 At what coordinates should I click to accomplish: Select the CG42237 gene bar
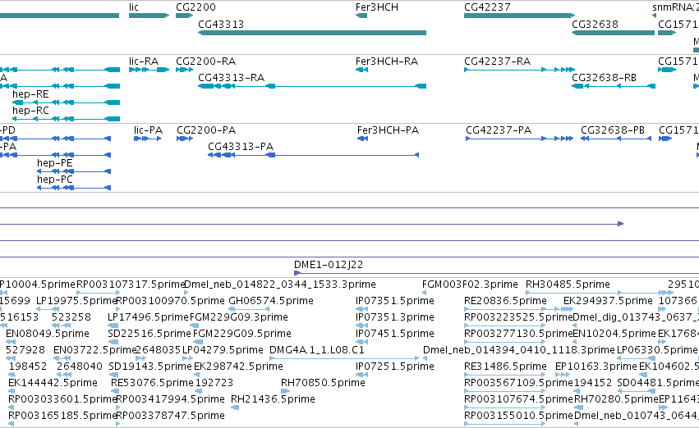coord(519,16)
